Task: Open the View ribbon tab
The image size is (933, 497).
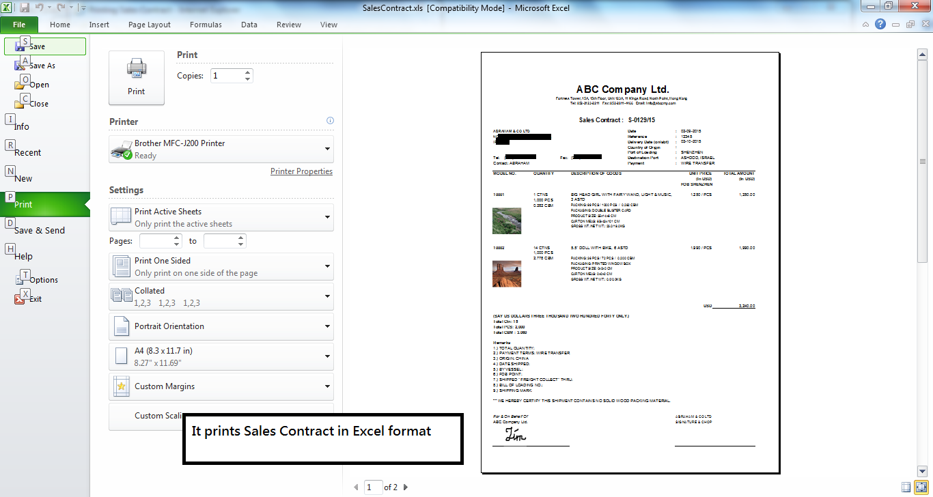Action: [x=329, y=25]
